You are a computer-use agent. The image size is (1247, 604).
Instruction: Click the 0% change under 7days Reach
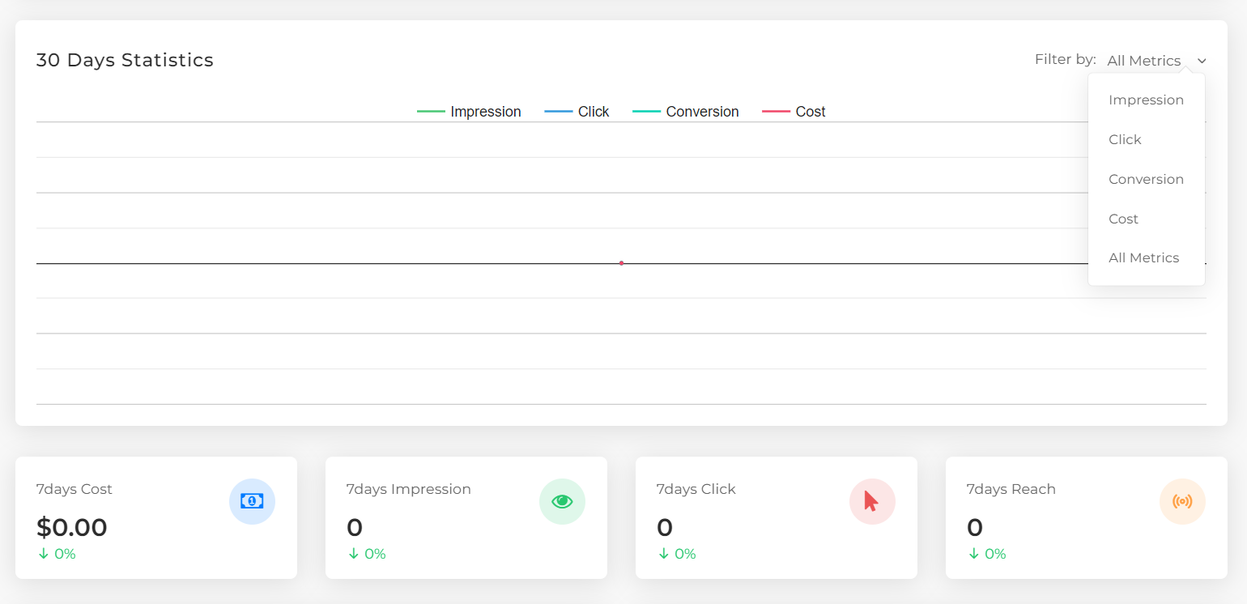point(987,554)
